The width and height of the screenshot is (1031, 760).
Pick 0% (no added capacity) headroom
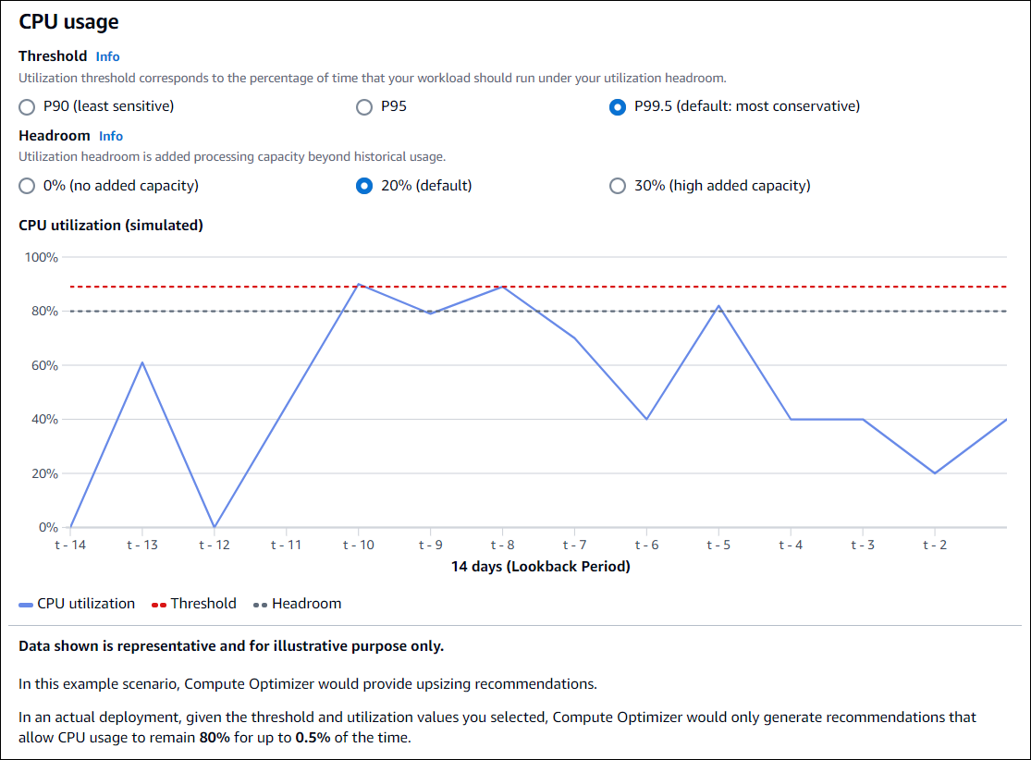click(x=27, y=185)
